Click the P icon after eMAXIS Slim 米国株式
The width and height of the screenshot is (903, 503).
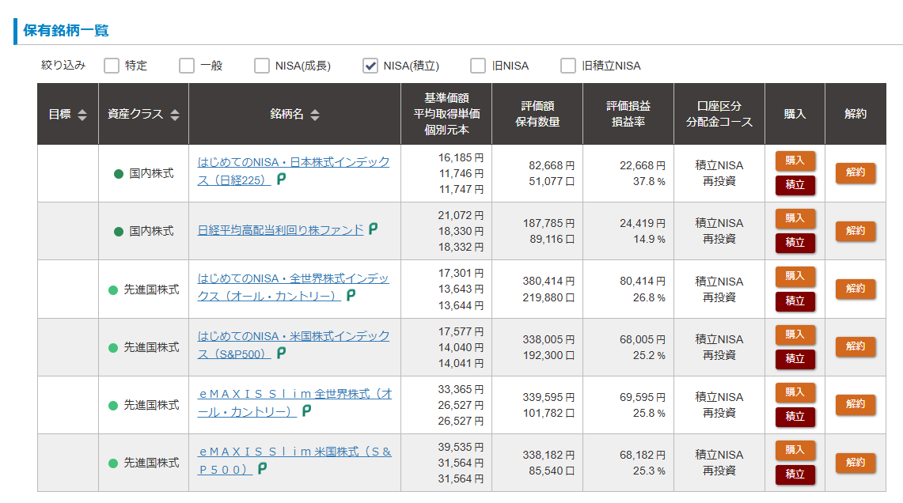pyautogui.click(x=262, y=468)
